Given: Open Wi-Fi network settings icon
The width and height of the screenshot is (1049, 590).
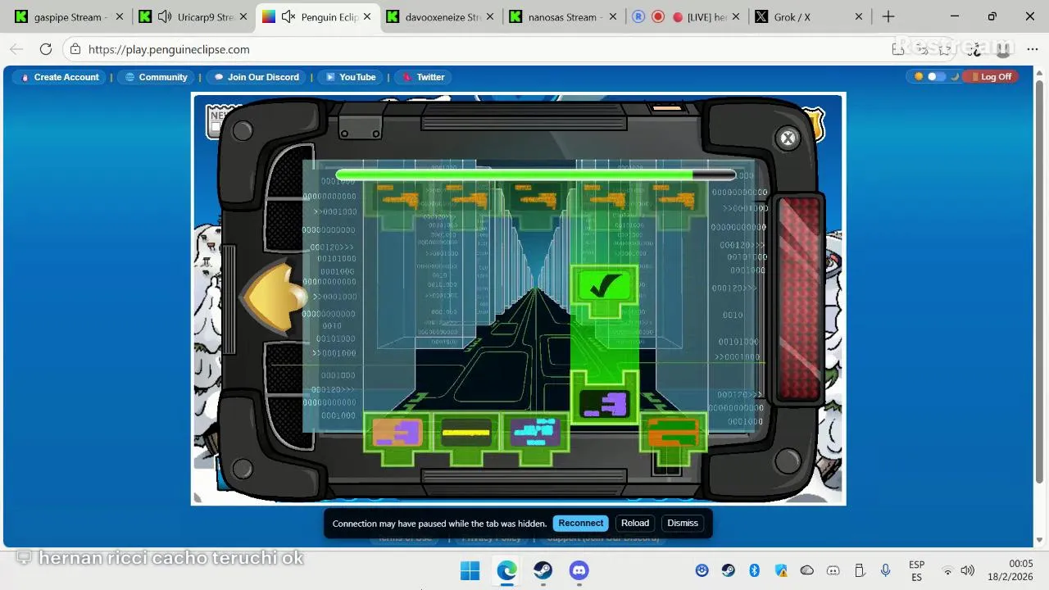Looking at the screenshot, I should point(948,570).
